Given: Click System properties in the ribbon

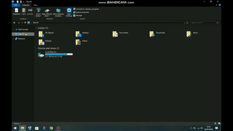Looking at the screenshot, I should click(x=81, y=12).
